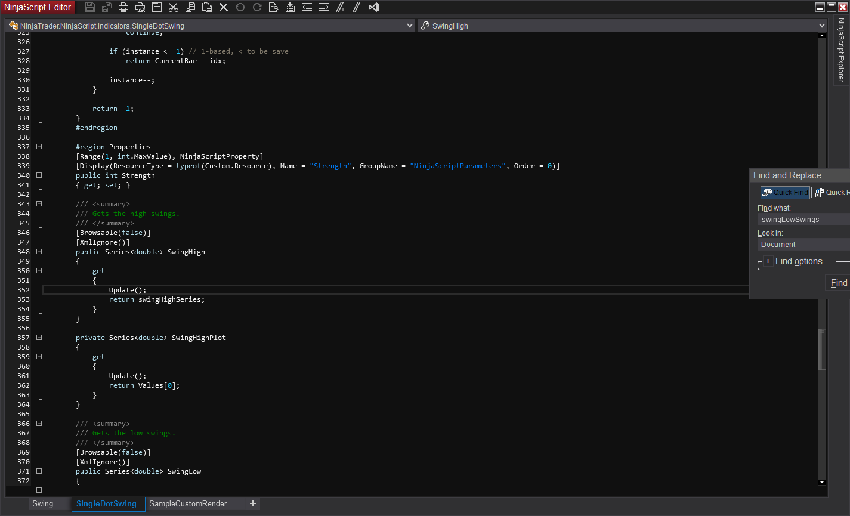Viewport: 850px width, 516px height.
Task: Click the Comment selection icon
Action: 340,7
